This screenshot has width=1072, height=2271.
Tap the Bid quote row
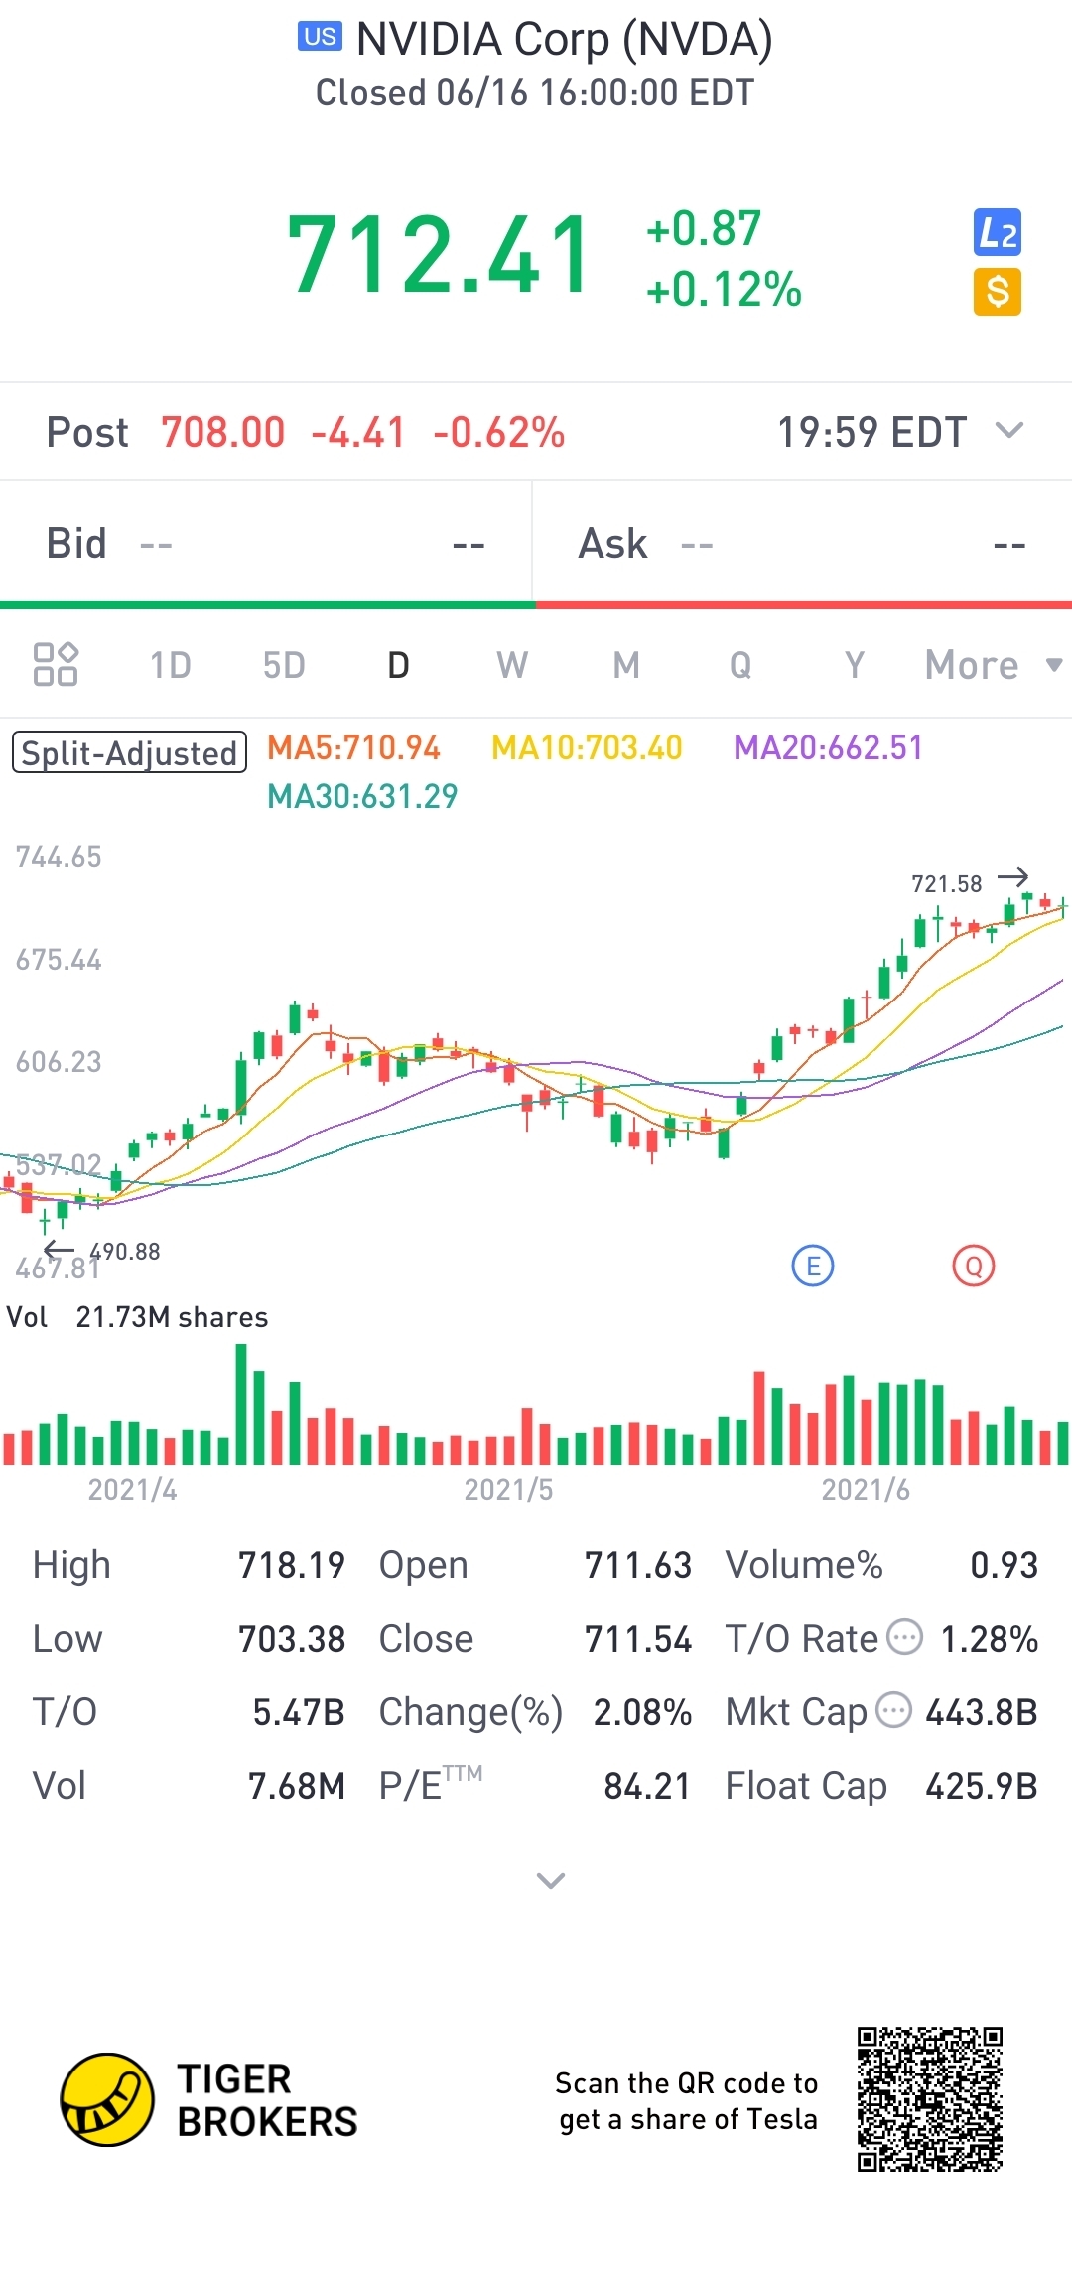[266, 544]
